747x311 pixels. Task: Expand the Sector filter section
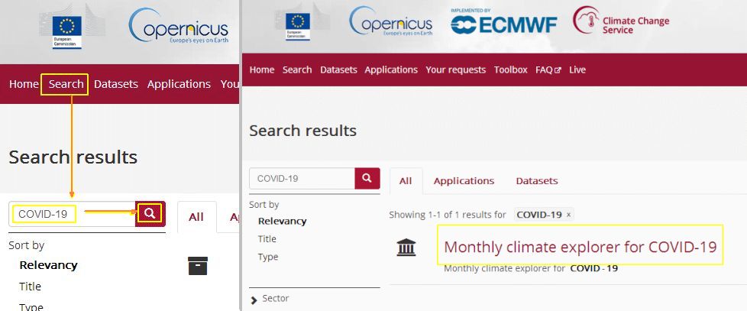point(270,299)
